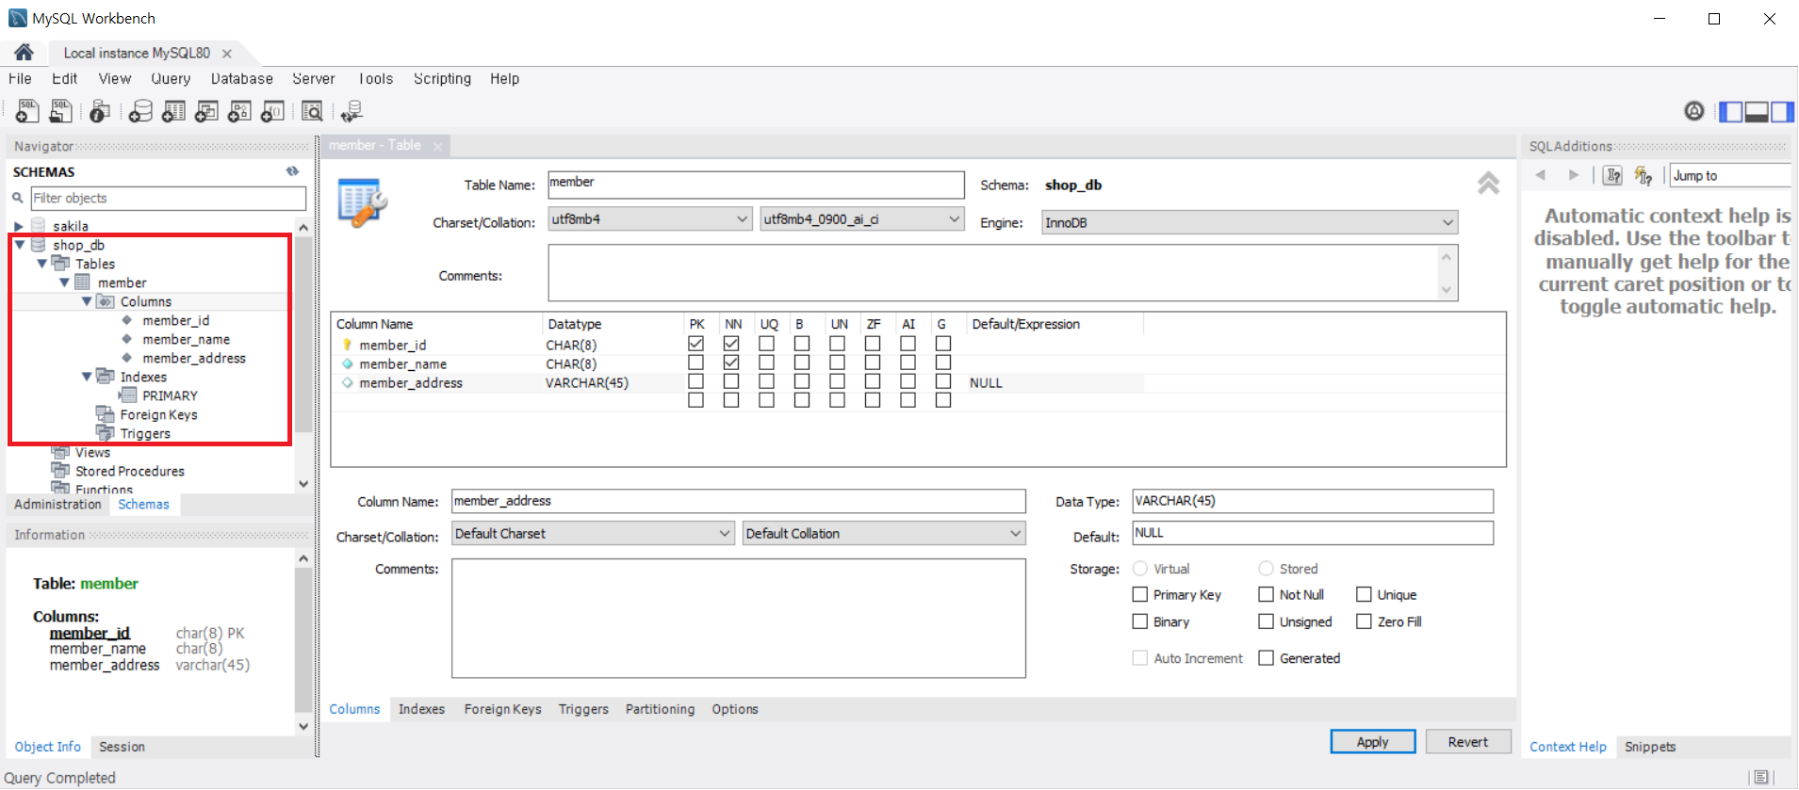The image size is (1799, 790).
Task: Click the context help back arrow
Action: point(1541,175)
